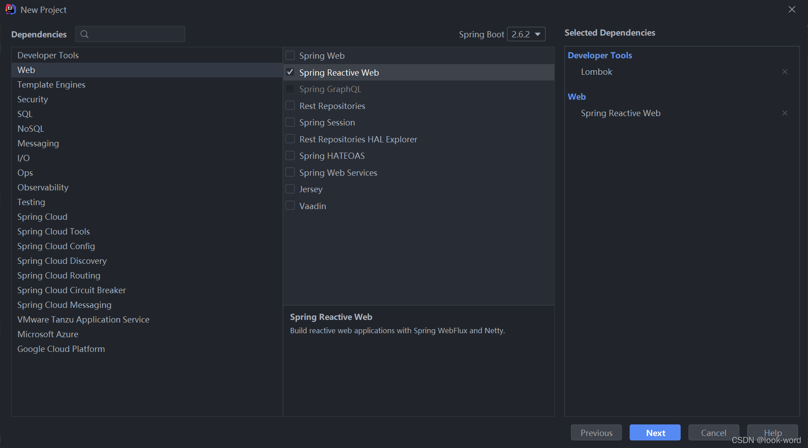Click the IntelliJ IDEA logo icon
Viewport: 808px width, 448px height.
pos(11,9)
